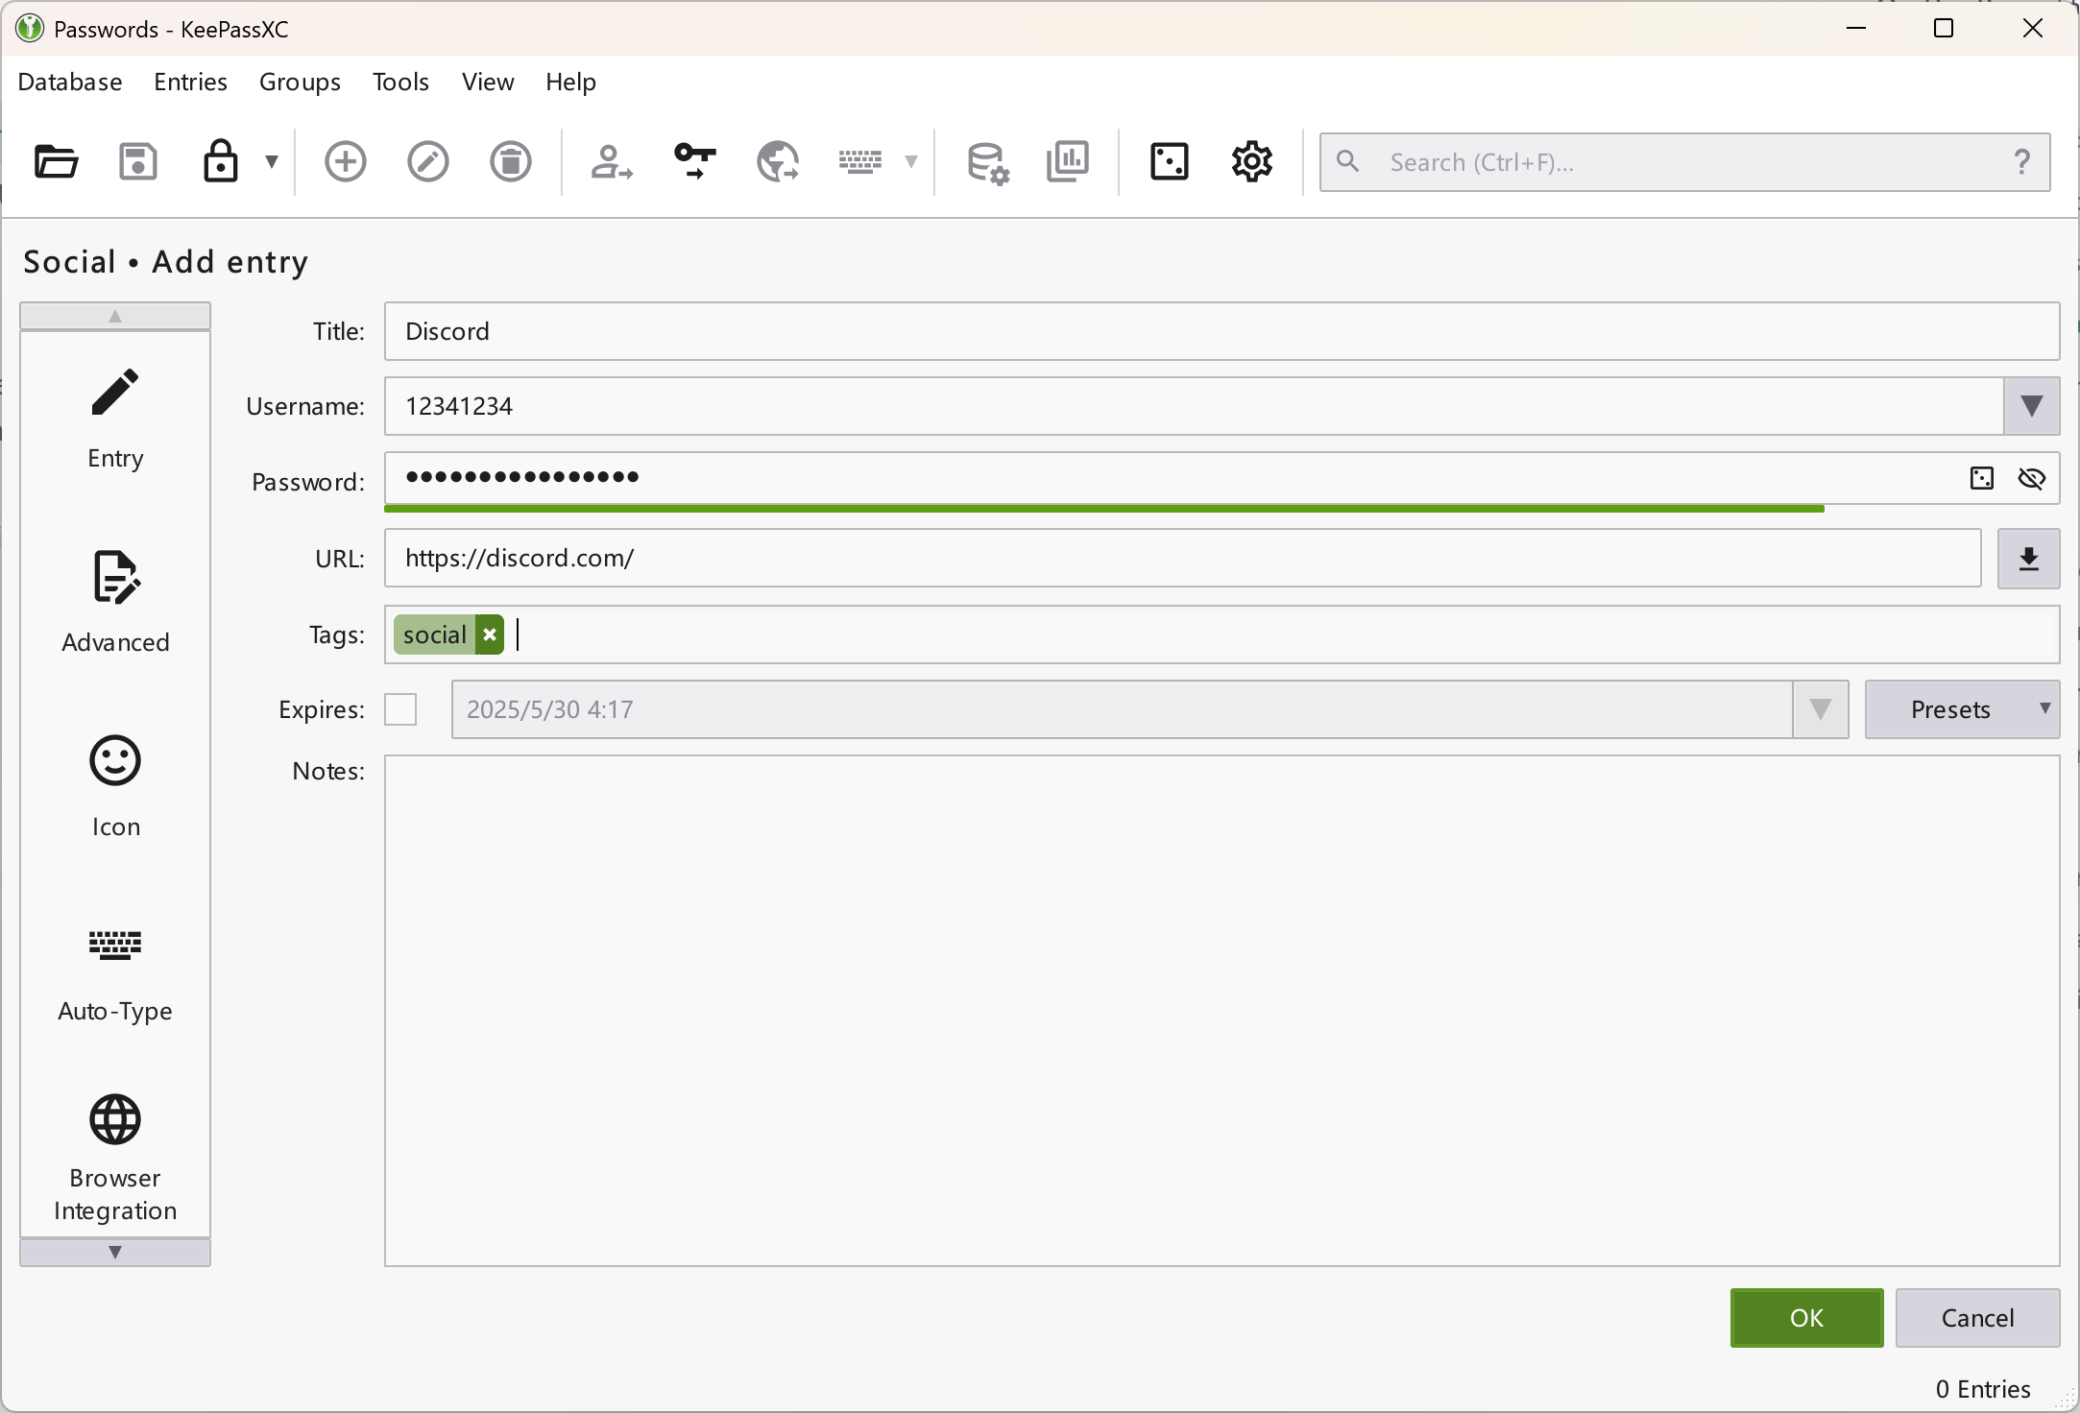The height and width of the screenshot is (1413, 2080).
Task: Click the '0 Entries' status text
Action: [1983, 1389]
